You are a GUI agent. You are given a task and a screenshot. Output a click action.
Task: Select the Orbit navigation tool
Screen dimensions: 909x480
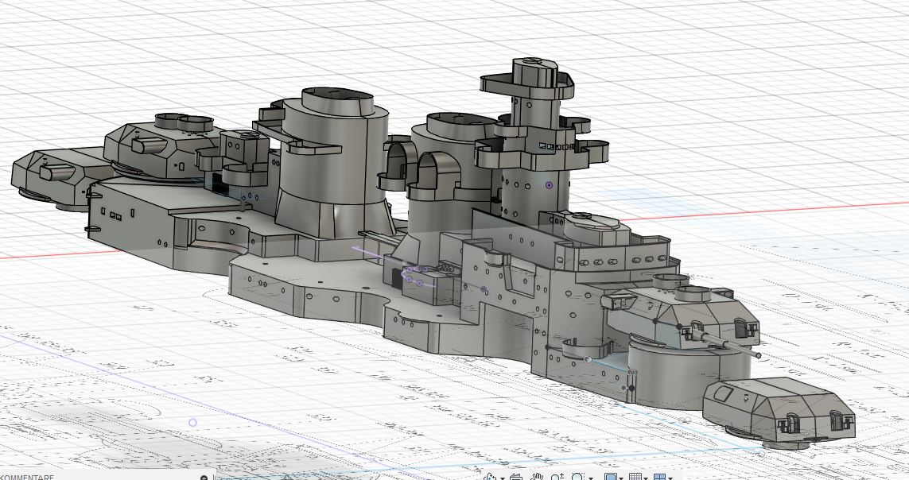[490, 477]
